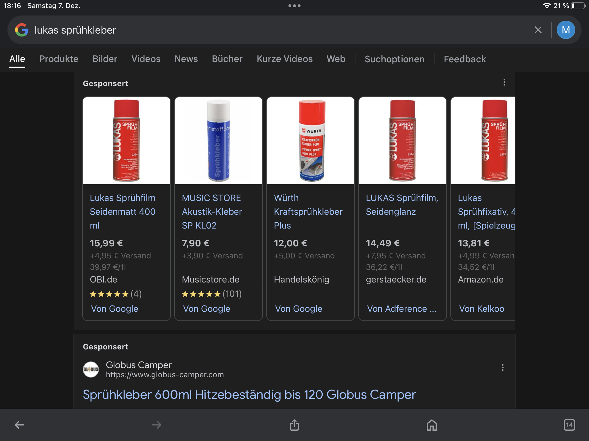Go forward with the right arrow
Image resolution: width=589 pixels, height=441 pixels.
(157, 425)
